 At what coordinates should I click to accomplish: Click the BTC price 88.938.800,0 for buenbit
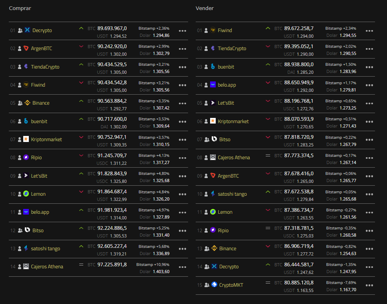299,64
